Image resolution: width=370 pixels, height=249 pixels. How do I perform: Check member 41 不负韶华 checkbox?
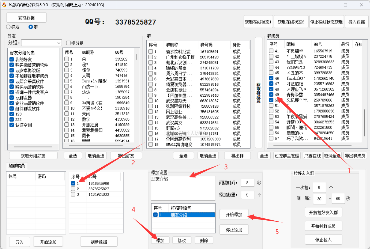pos(271,51)
